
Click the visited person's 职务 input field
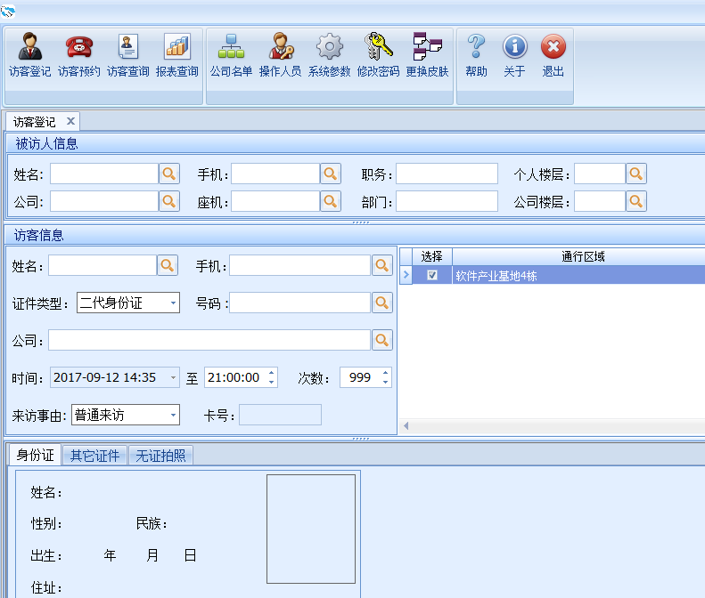tap(447, 174)
